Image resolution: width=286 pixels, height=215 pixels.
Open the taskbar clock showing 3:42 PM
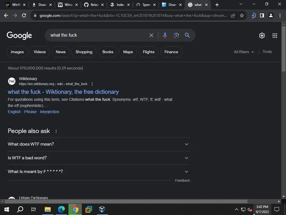[x=262, y=209]
